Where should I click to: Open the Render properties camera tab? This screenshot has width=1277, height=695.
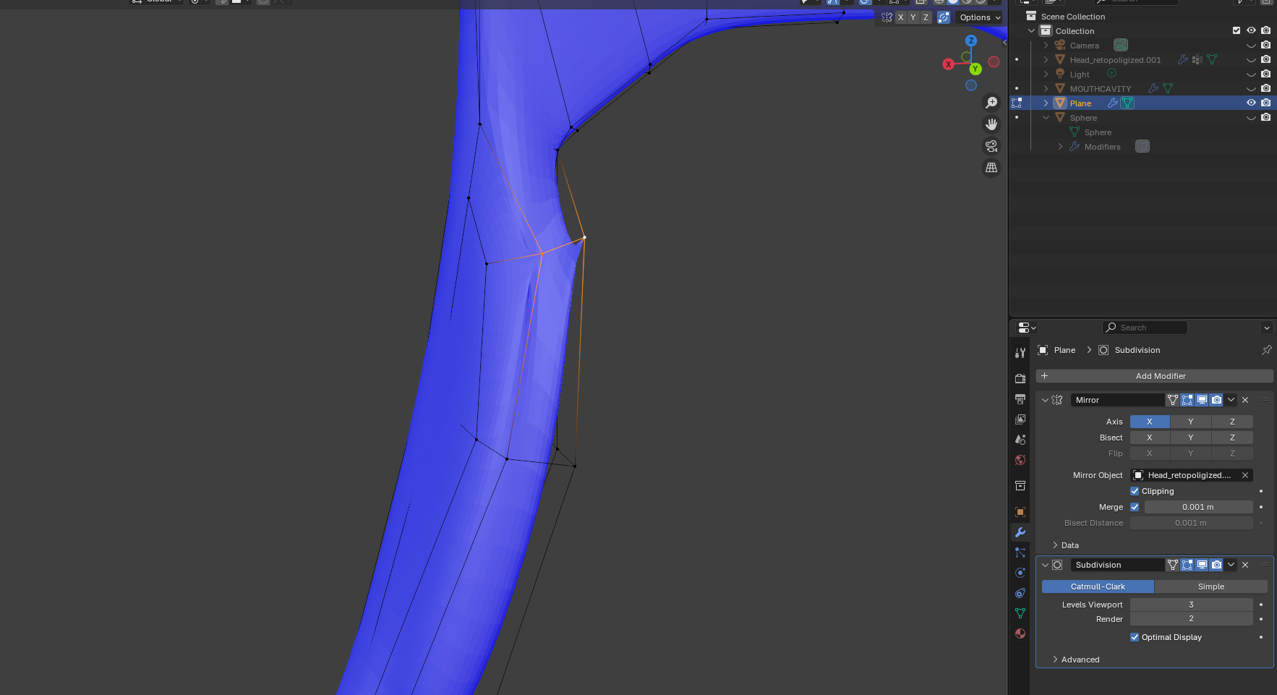point(1020,379)
